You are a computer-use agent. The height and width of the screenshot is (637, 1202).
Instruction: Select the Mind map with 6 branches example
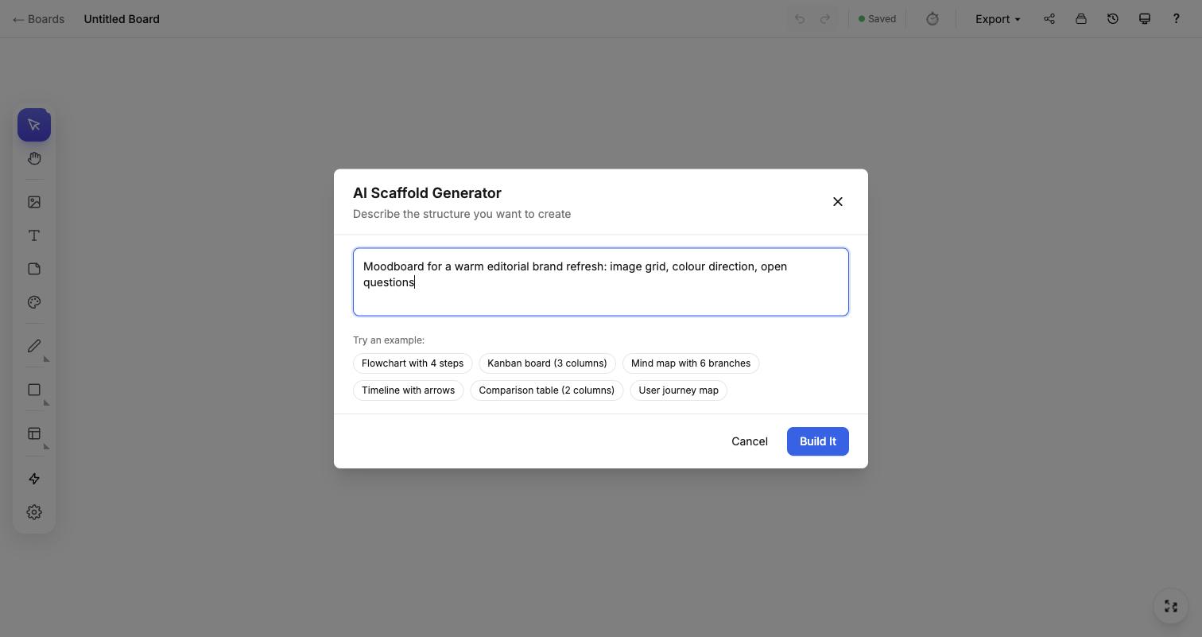point(691,363)
